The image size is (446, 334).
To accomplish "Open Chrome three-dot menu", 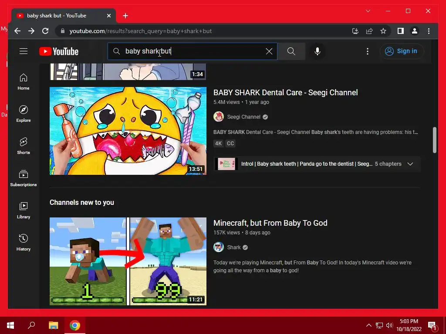I will [429, 31].
